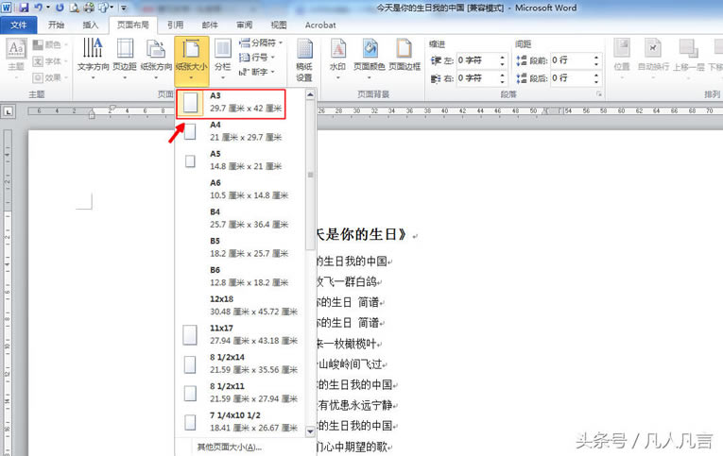Select 8 1/2x14 paper size option
Screen dimensions: 723x456
click(x=240, y=363)
